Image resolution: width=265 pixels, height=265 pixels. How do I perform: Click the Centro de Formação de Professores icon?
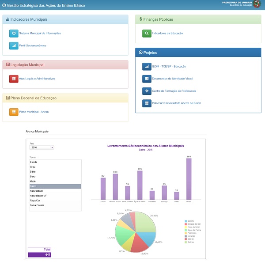(147, 91)
